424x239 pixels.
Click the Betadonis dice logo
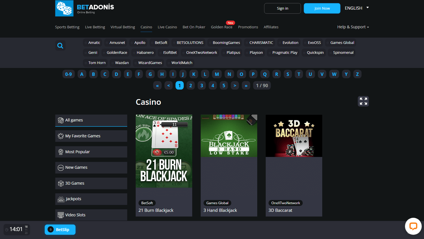click(64, 8)
